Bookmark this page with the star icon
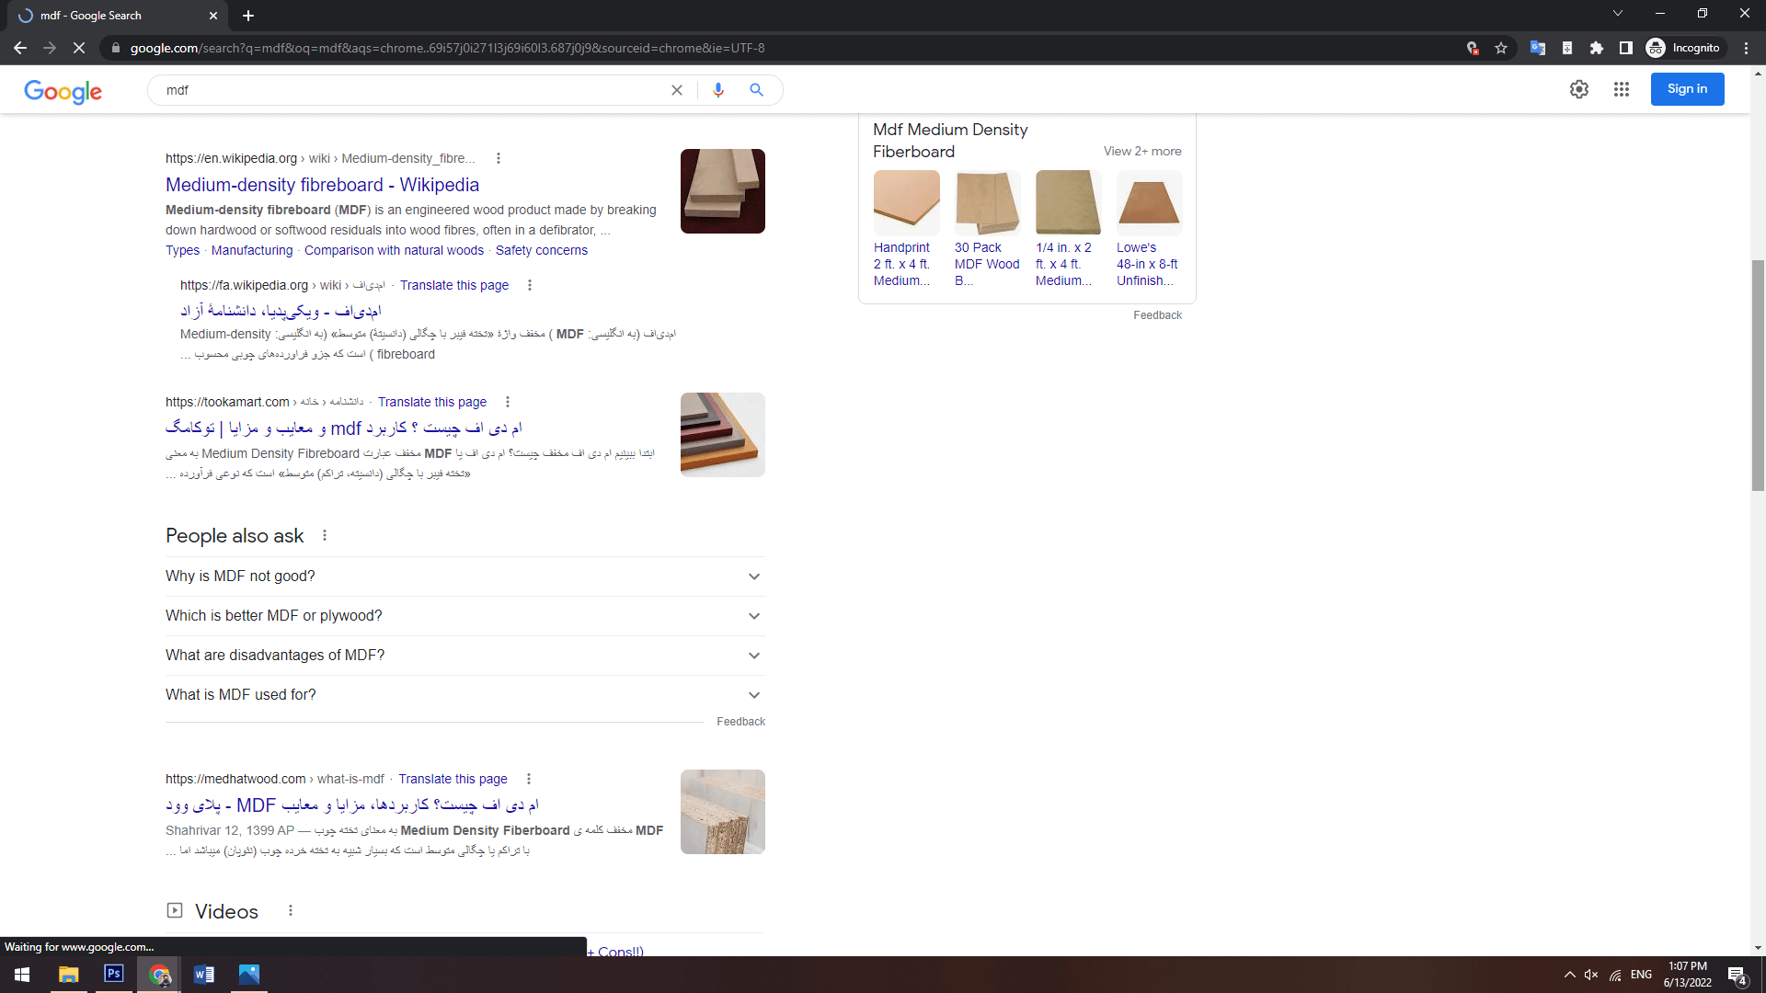Image resolution: width=1766 pixels, height=993 pixels. point(1501,48)
